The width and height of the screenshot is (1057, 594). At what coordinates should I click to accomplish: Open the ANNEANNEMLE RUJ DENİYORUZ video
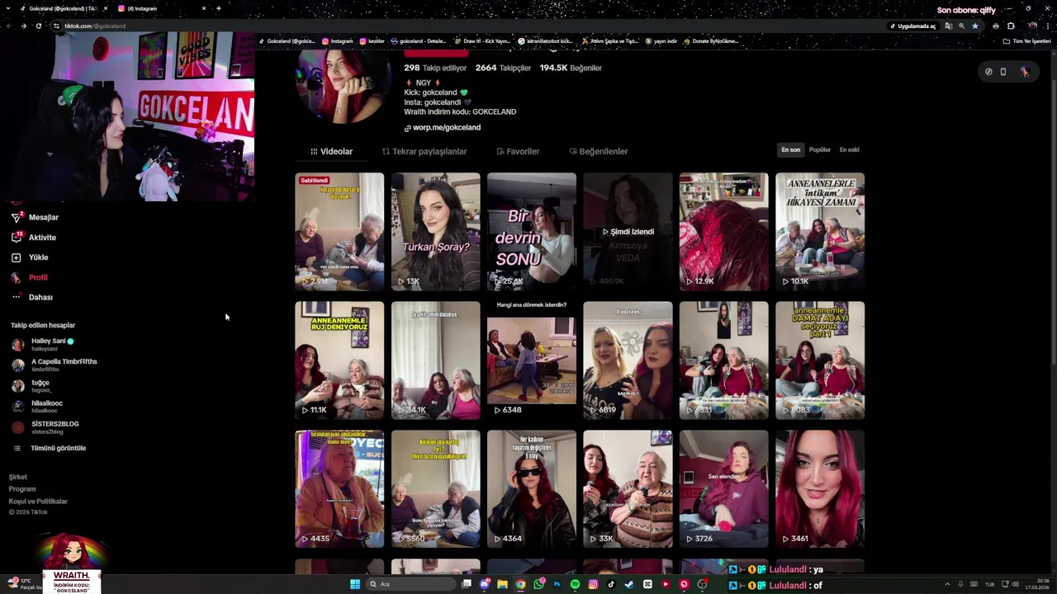pos(339,361)
